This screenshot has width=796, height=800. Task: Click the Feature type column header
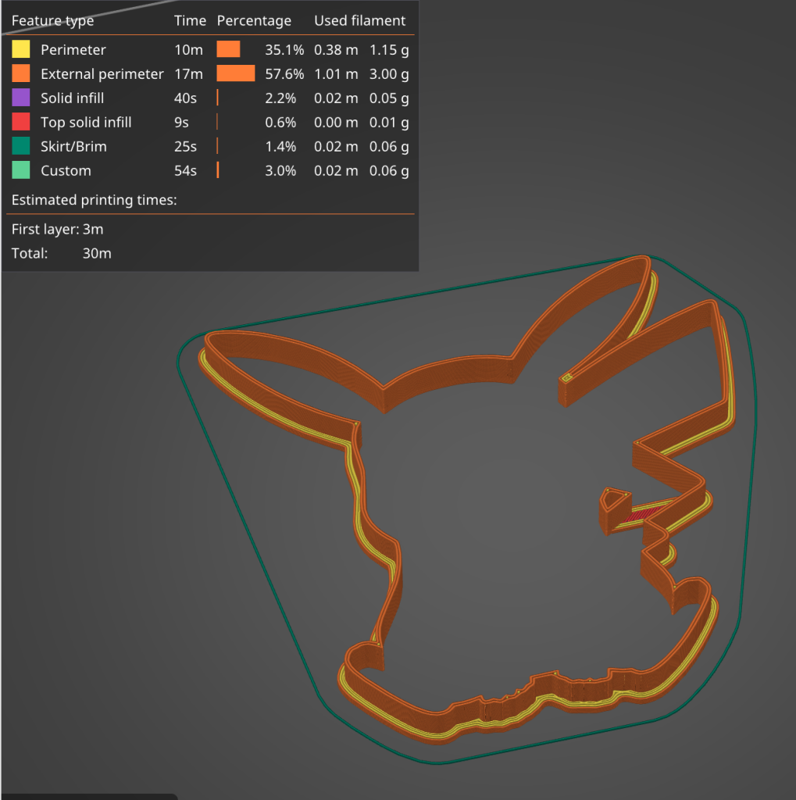(52, 20)
